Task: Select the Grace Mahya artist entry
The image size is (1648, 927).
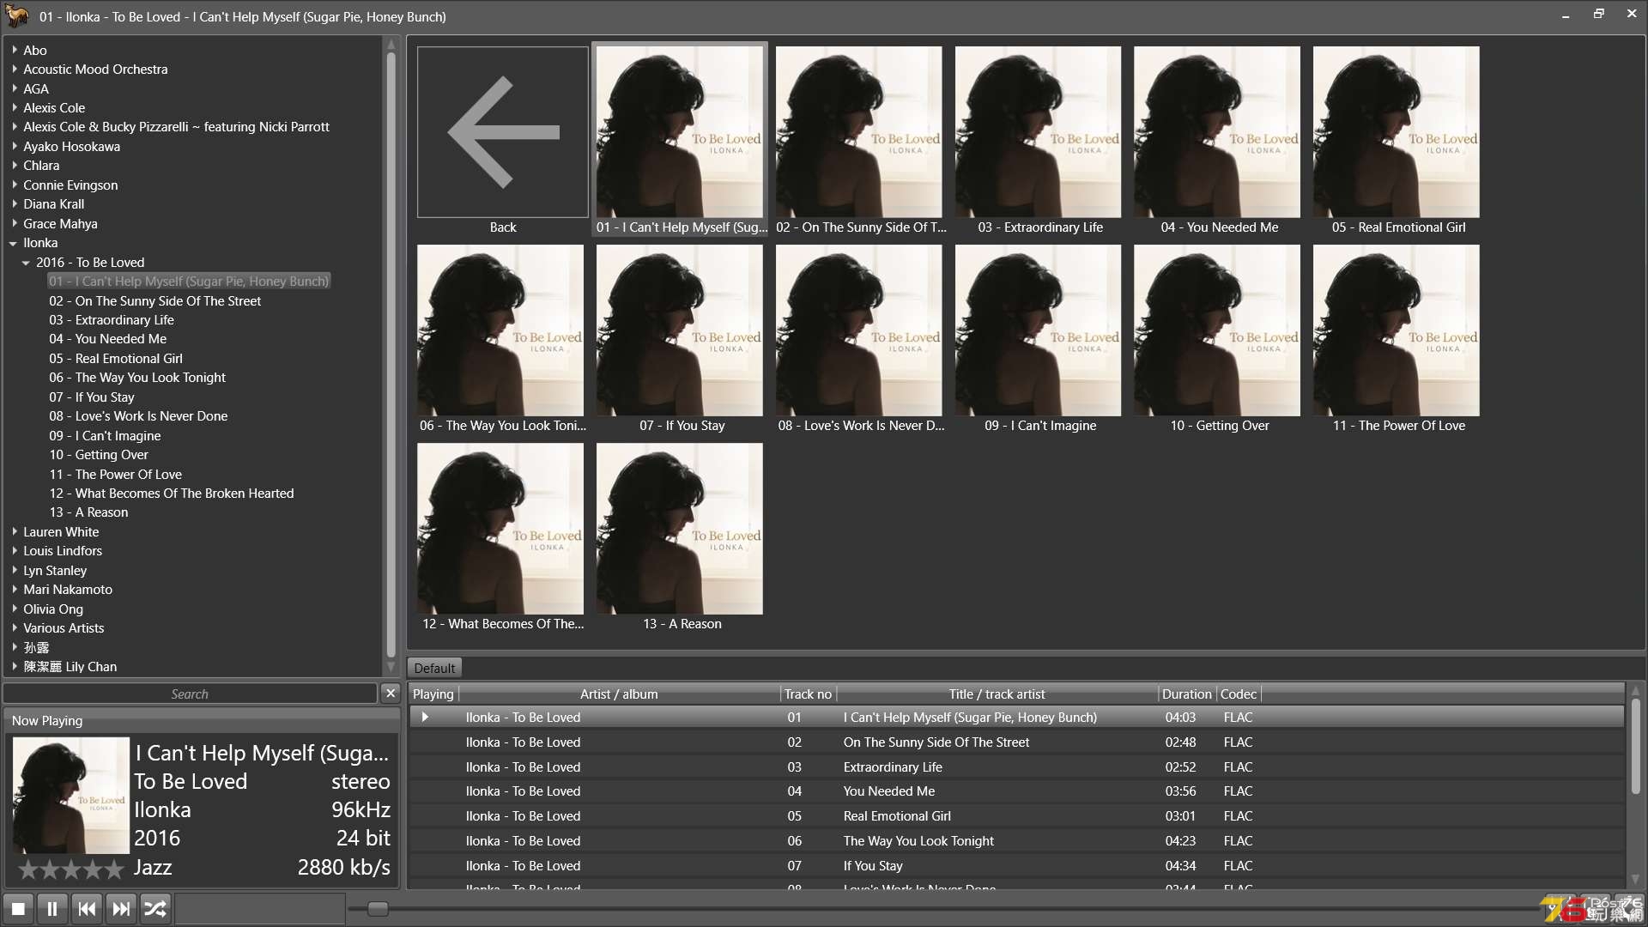Action: click(x=60, y=223)
